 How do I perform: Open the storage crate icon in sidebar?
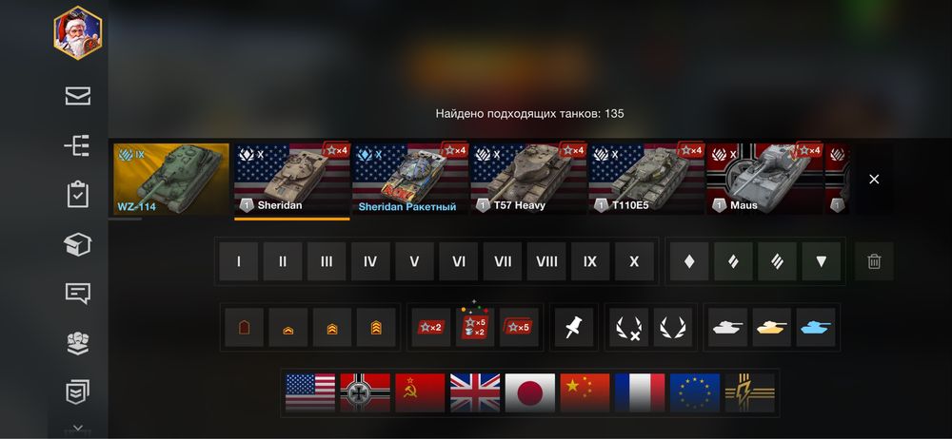78,244
